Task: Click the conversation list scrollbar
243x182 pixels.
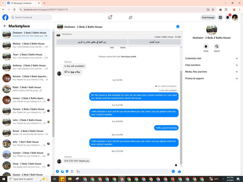Action: point(53,84)
